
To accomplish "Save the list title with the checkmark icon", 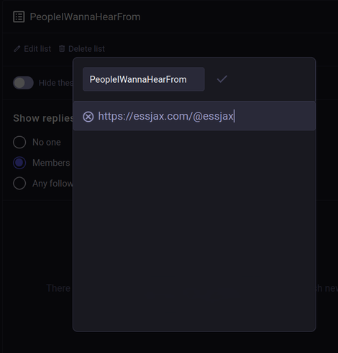I will tap(222, 79).
